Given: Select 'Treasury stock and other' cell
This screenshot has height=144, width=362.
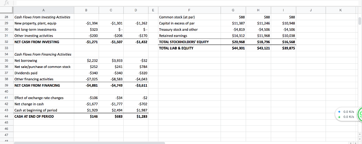Looking at the screenshot, I should [189, 30].
